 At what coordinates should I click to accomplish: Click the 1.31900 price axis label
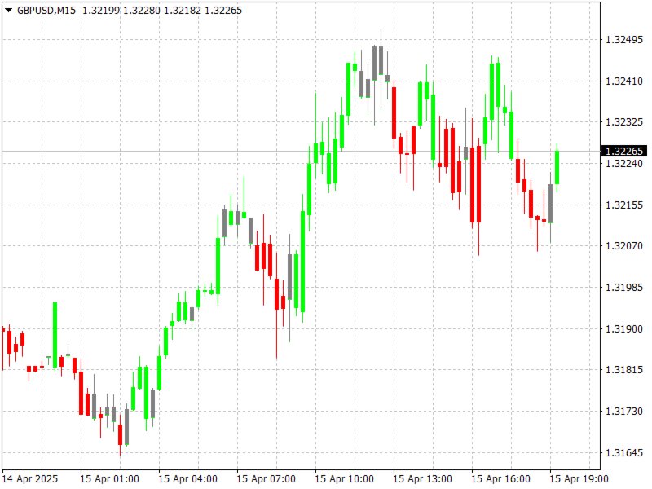pyautogui.click(x=623, y=329)
